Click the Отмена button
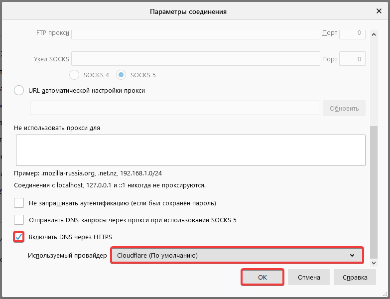The width and height of the screenshot is (390, 299). pyautogui.click(x=309, y=278)
